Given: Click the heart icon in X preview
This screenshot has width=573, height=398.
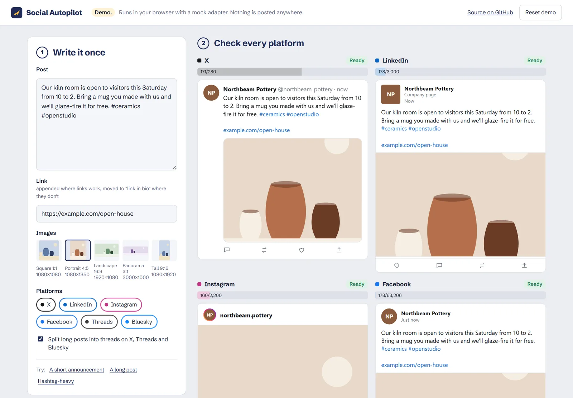Looking at the screenshot, I should click(x=302, y=250).
